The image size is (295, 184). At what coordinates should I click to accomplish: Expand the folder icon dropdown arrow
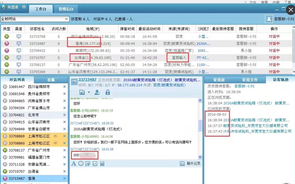coord(89,92)
